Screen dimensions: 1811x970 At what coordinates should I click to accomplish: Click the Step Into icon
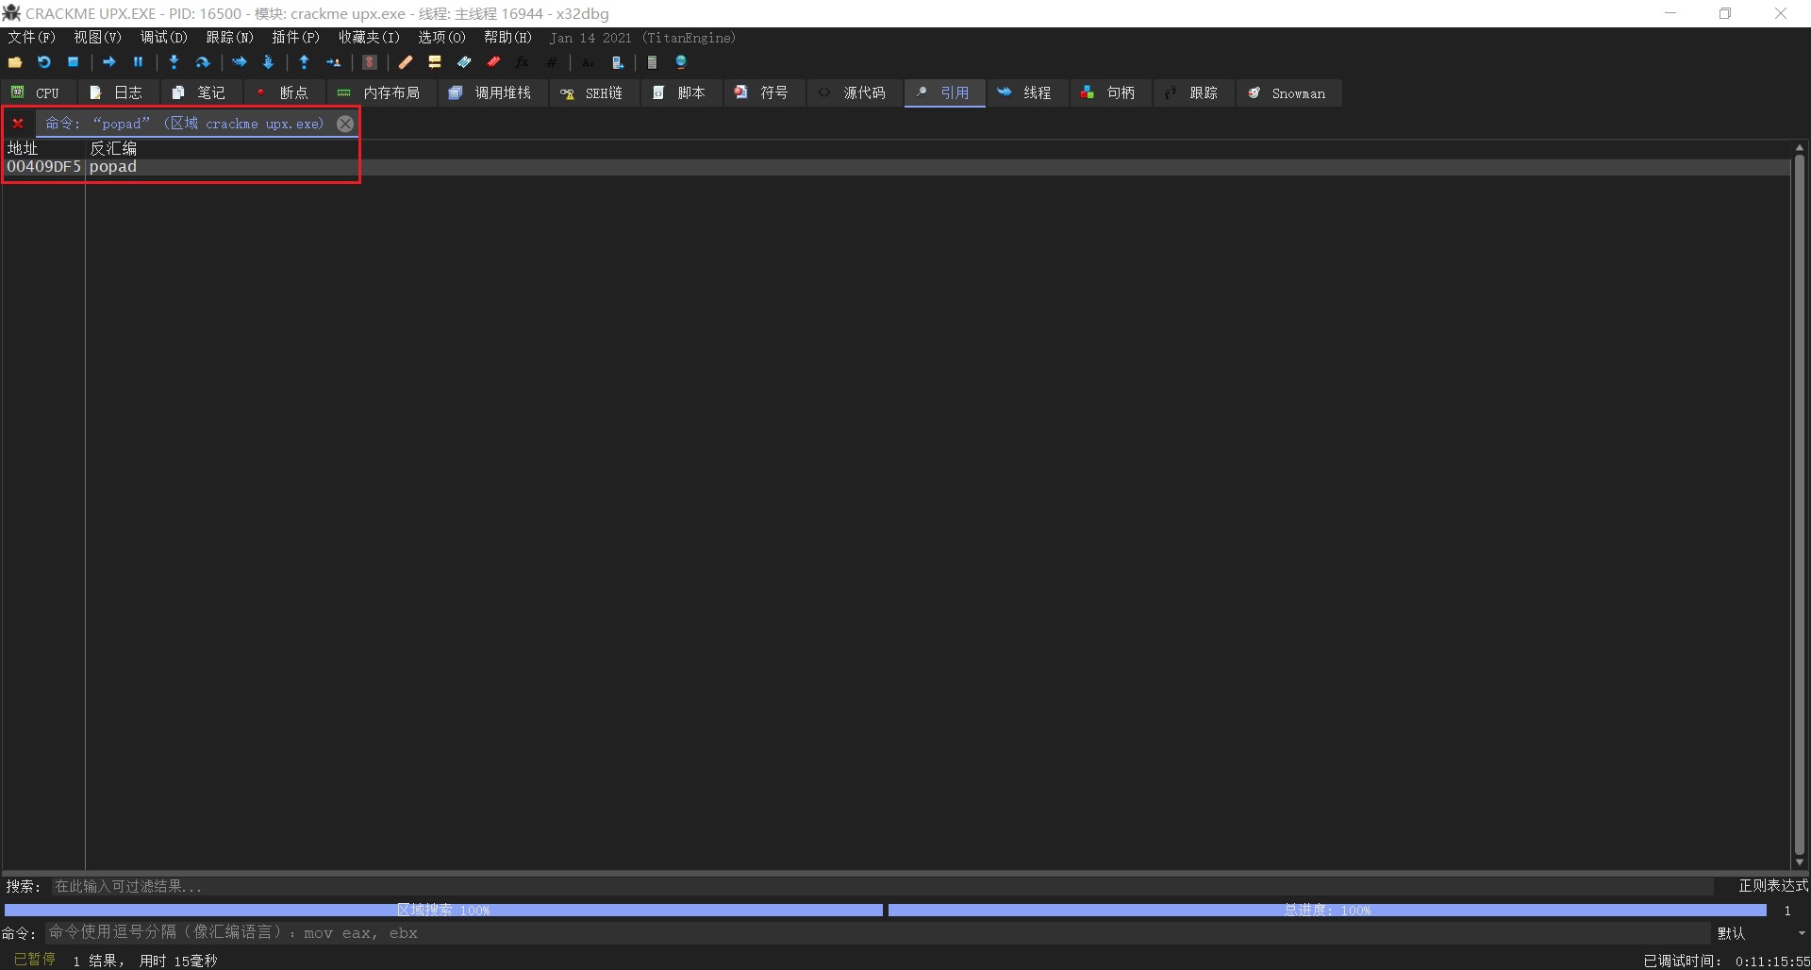click(174, 62)
